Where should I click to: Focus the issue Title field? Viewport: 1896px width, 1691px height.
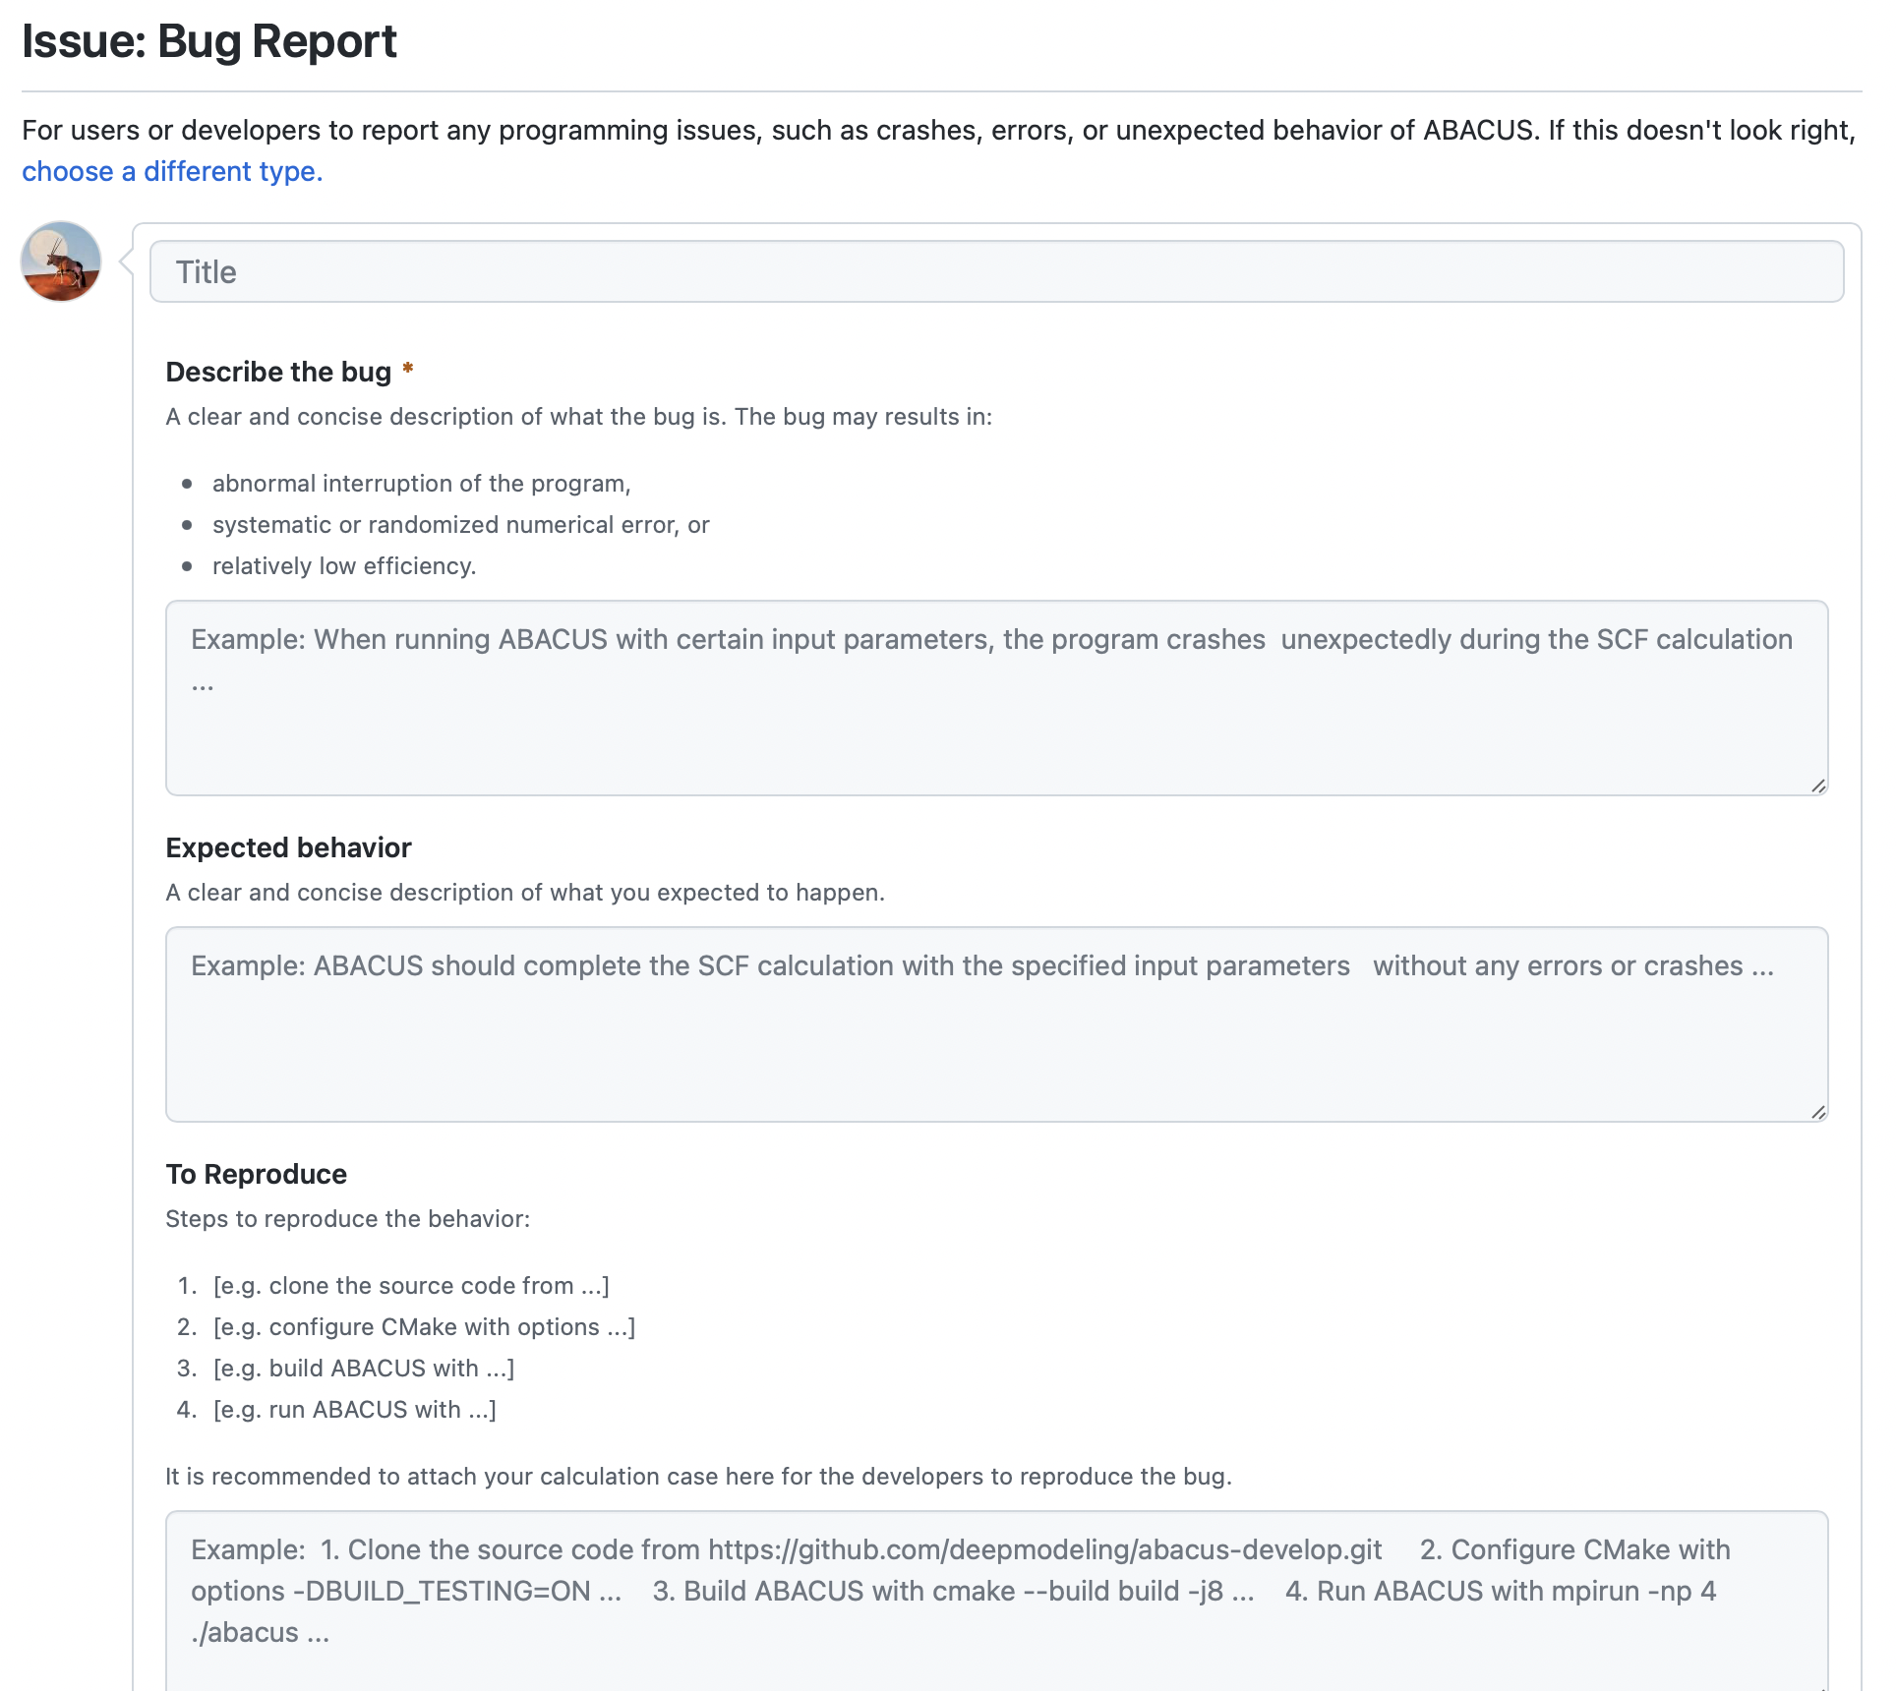pyautogui.click(x=996, y=271)
